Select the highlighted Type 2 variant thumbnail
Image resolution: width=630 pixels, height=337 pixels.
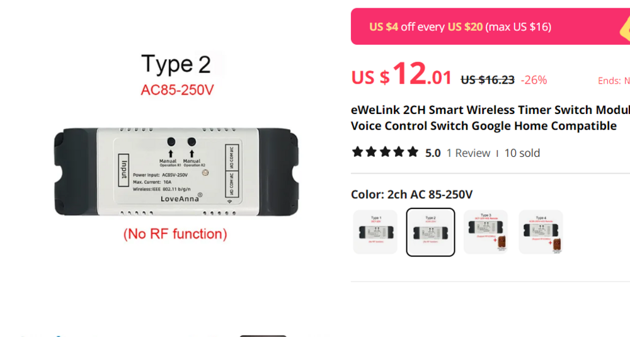[430, 232]
